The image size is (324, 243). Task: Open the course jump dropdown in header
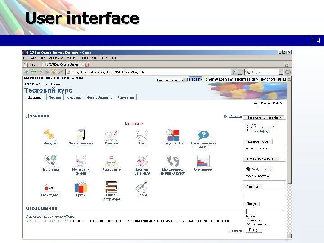tap(172, 80)
